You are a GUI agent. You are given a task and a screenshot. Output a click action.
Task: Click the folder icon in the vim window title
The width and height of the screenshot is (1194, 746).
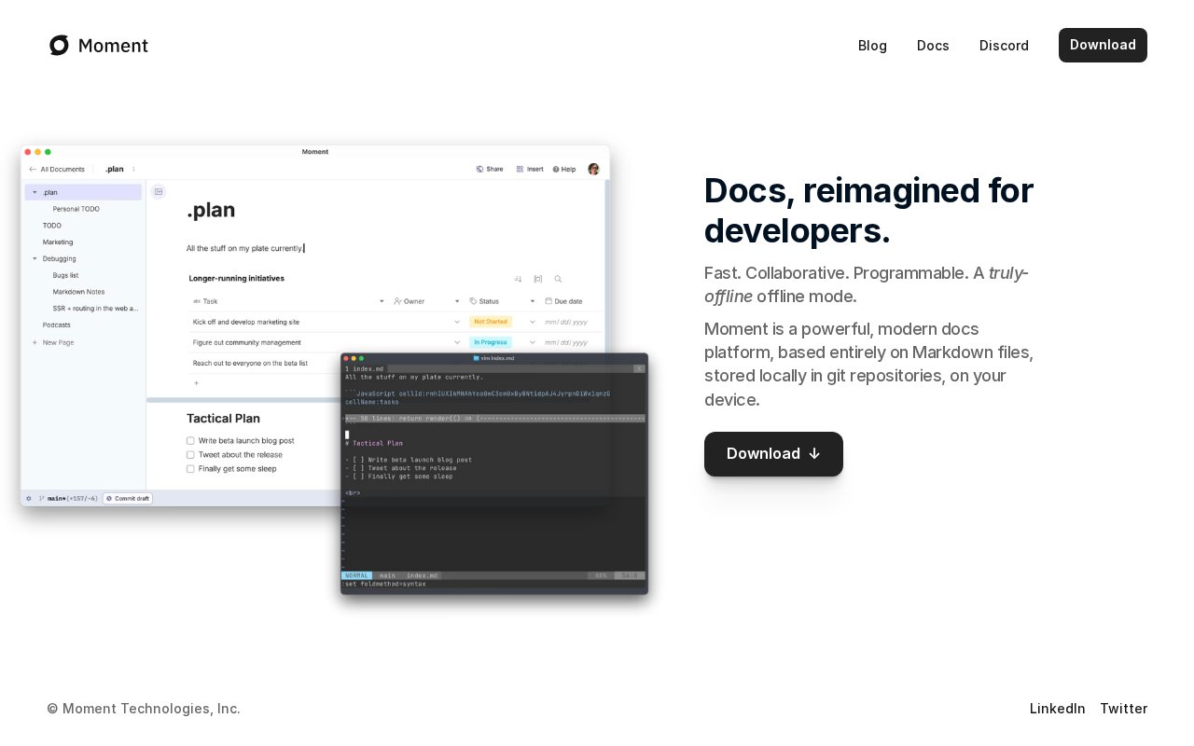tap(477, 358)
